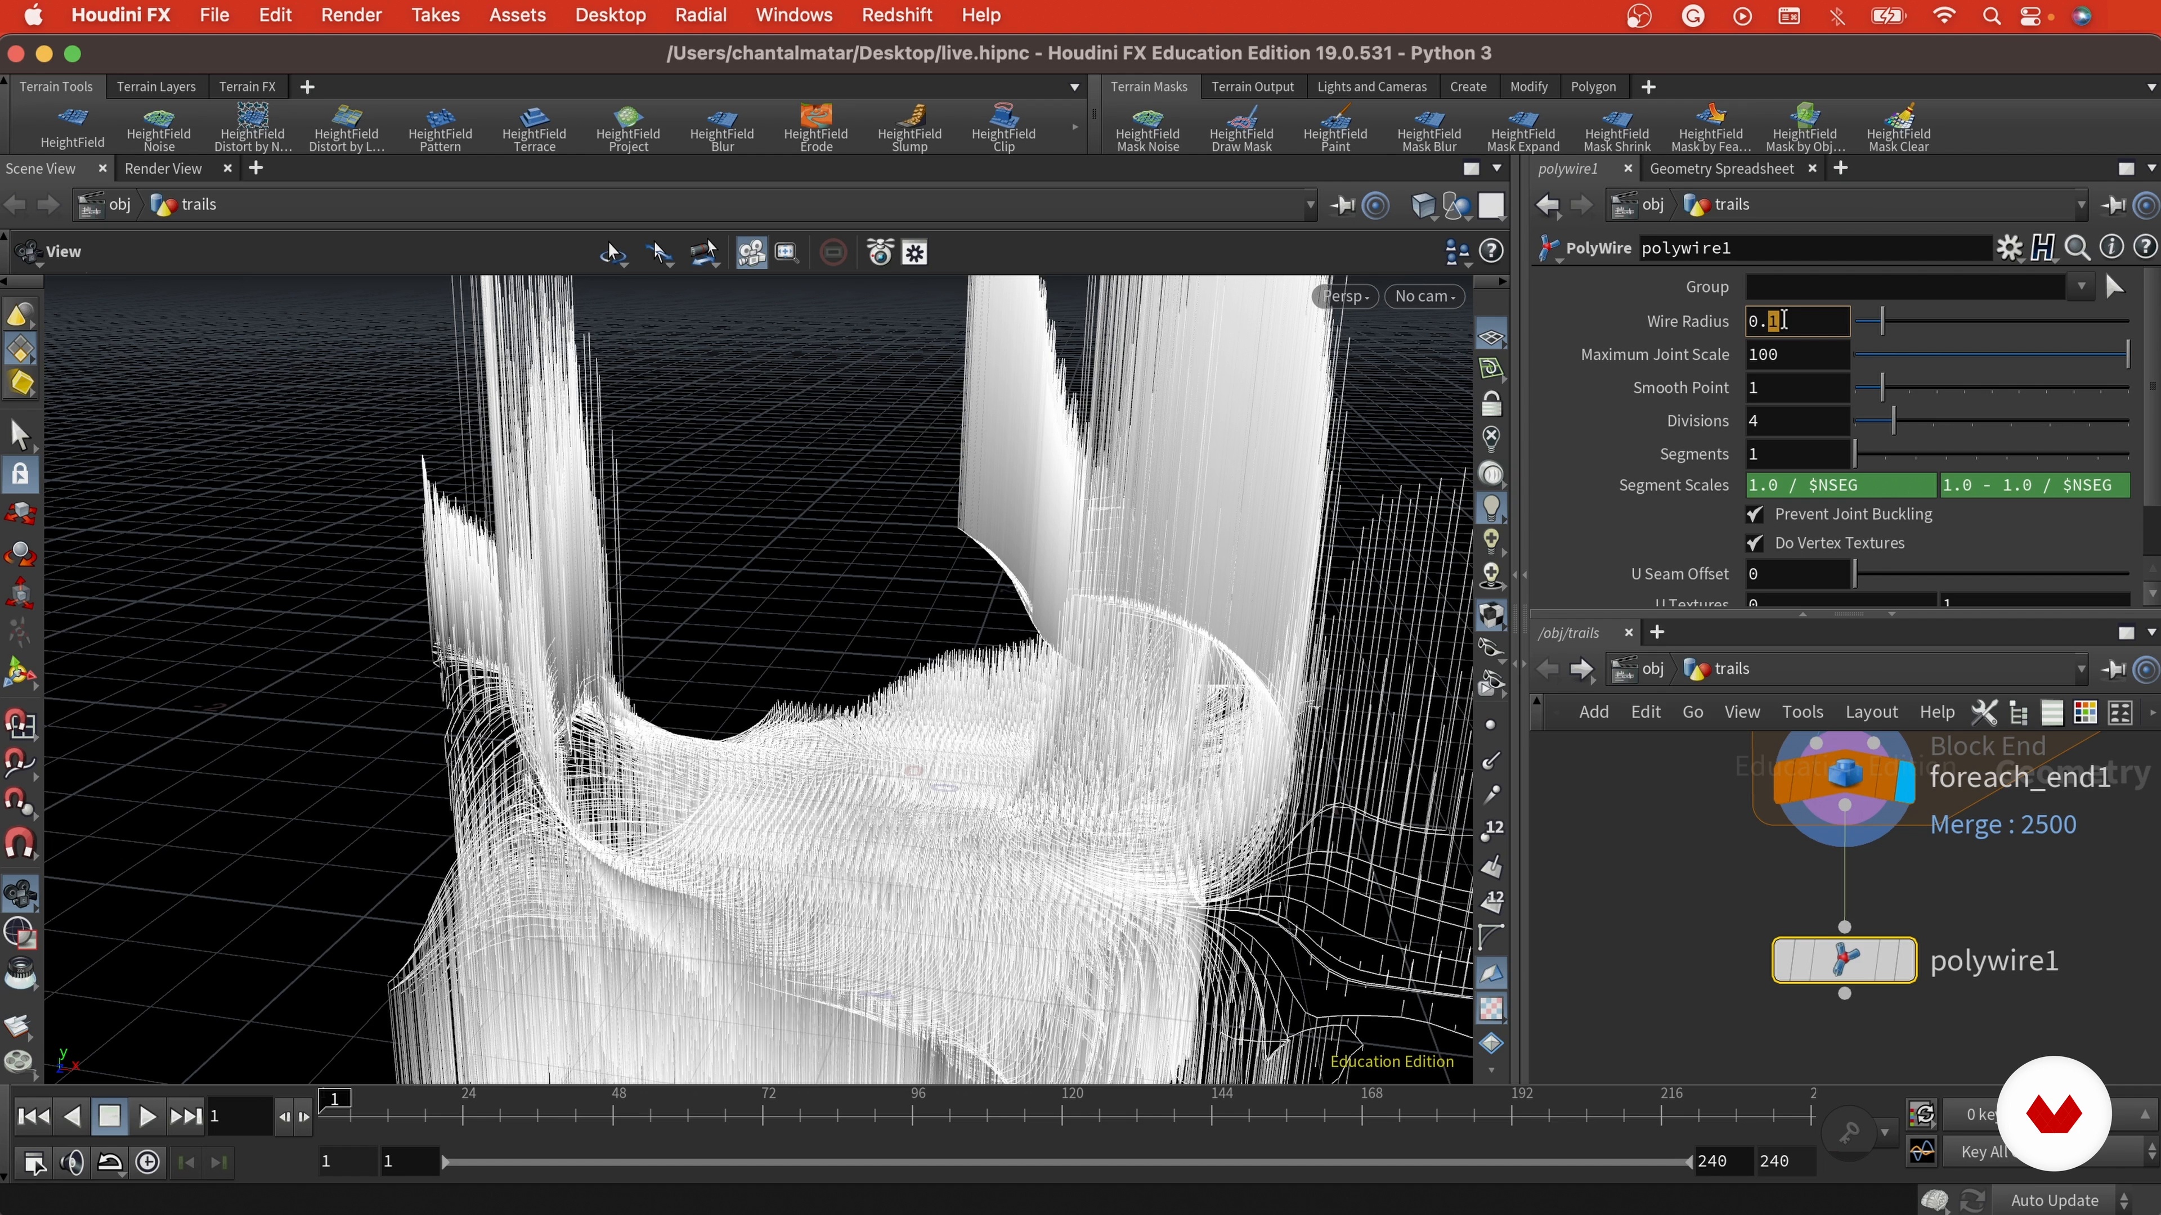Toggle the realtime playback clock button
The image size is (2161, 1215).
click(147, 1162)
